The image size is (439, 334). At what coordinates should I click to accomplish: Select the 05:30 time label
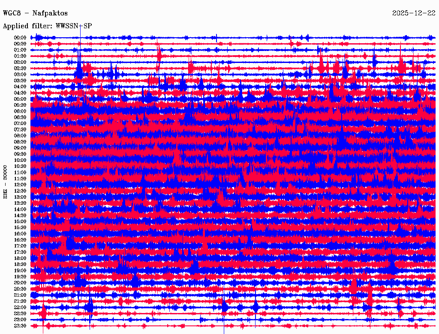(x=20, y=105)
